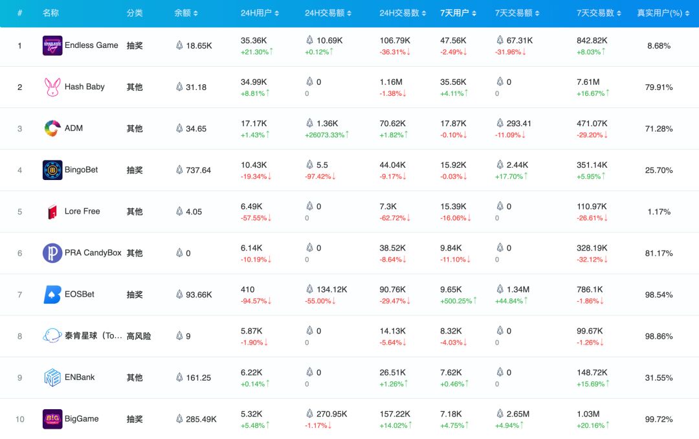Open the BingoBet dapp link
Screen dimensions: 699x439
pos(81,170)
